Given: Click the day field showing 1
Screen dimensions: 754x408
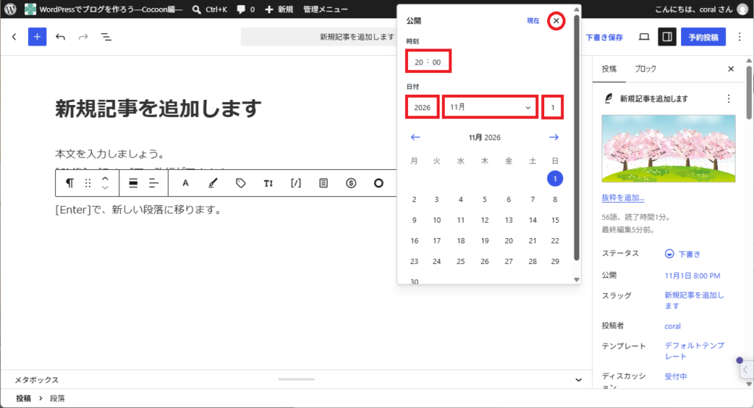Looking at the screenshot, I should (552, 107).
